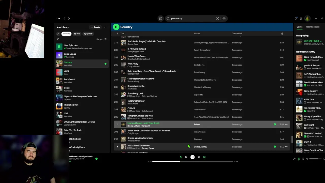Viewport: 325px width, 183px height.
Task: Toggle the Playlists filter chip
Action: [66, 34]
